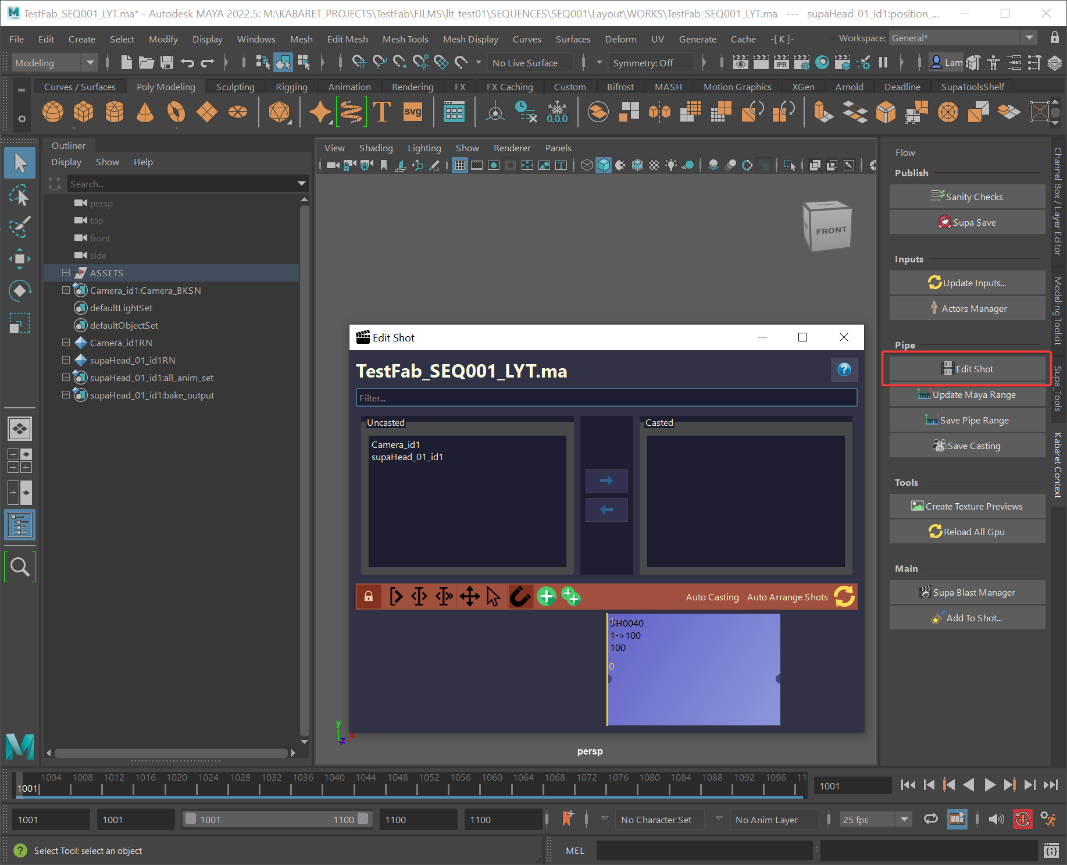Click the script editor icon bottom right
The height and width of the screenshot is (865, 1067).
1051,850
